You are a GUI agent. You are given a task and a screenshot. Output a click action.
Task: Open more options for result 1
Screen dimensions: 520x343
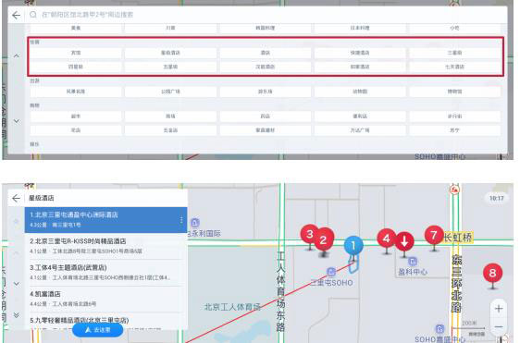(x=181, y=220)
